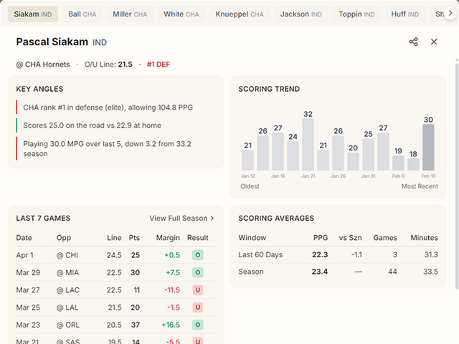
Task: Click the Window column header
Action: point(252,237)
